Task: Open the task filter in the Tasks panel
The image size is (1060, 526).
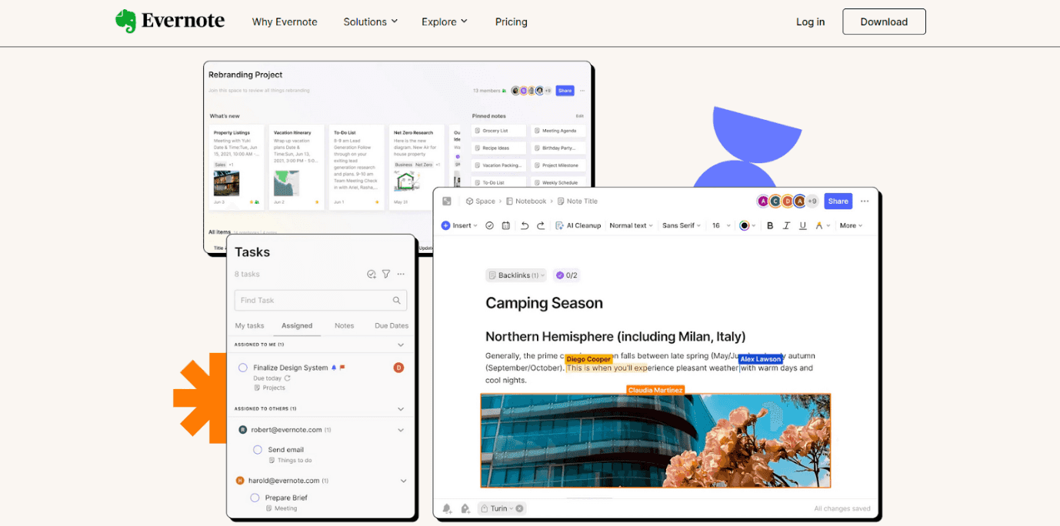Action: (385, 274)
